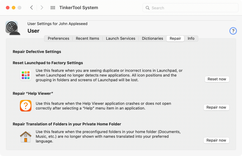The image size is (242, 156).
Task: Click the magnifying glass search icon
Action: coord(148,8)
